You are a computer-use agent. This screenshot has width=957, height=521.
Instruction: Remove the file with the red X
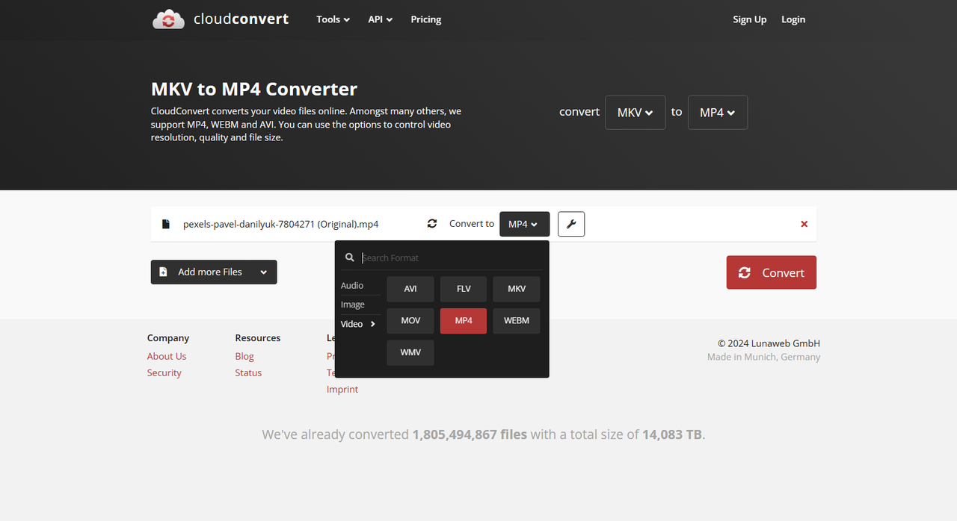tap(804, 224)
